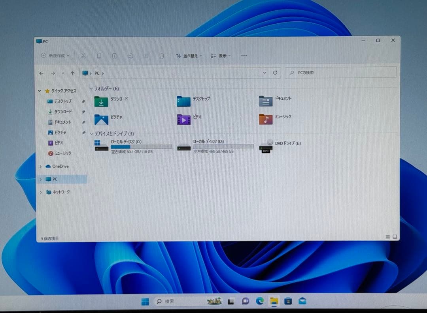Open Microsoft Edge from the taskbar

[x=260, y=301]
